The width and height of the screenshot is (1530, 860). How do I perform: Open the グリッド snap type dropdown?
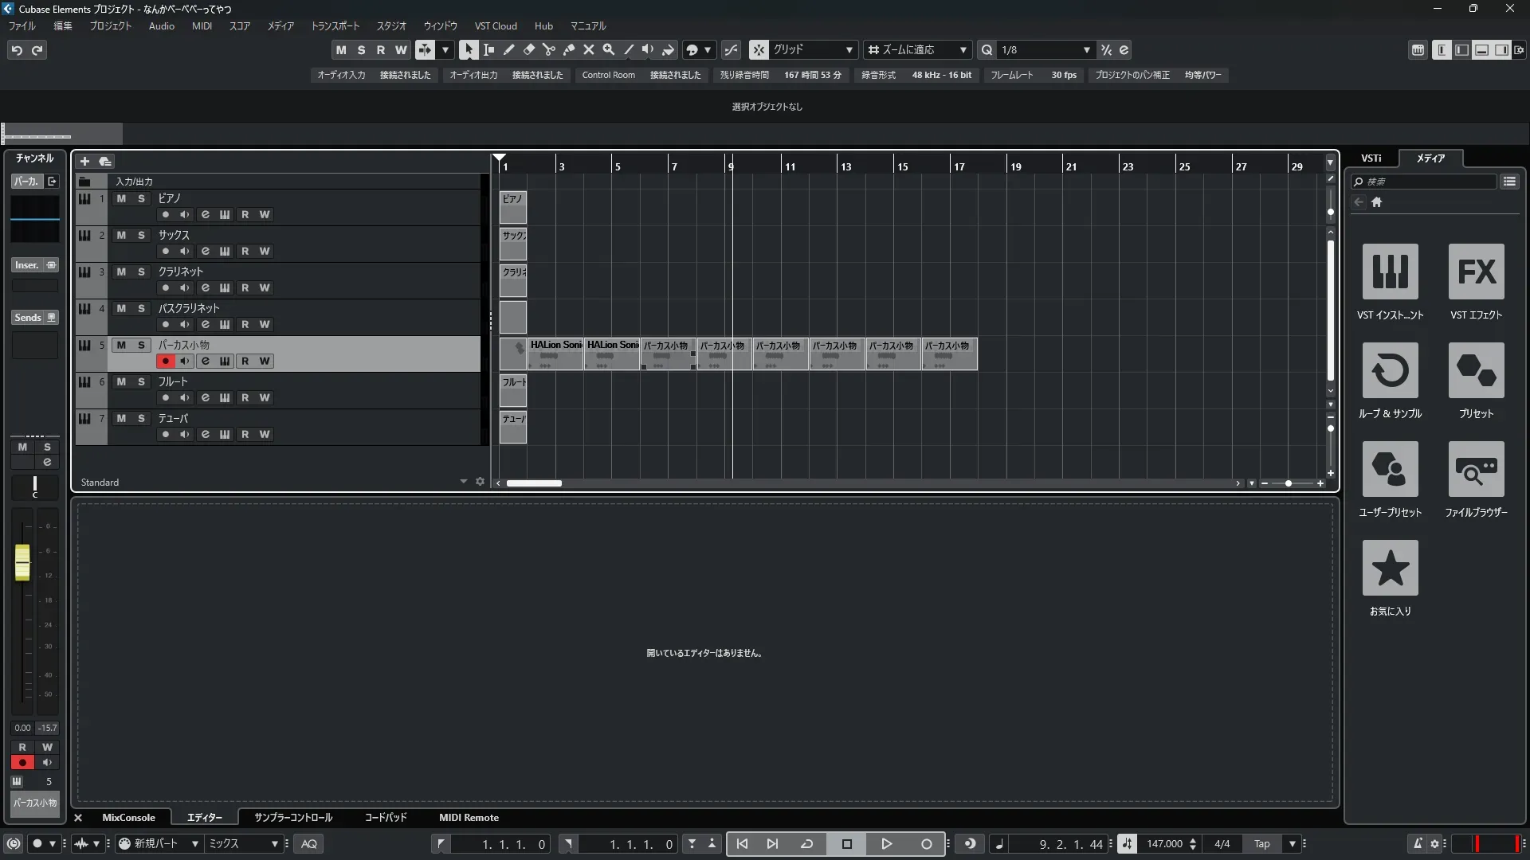tap(849, 49)
